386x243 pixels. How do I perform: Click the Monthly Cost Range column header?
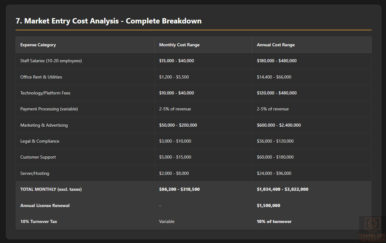click(179, 45)
